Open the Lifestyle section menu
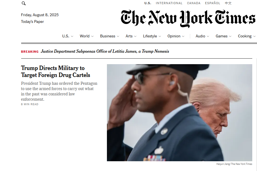The image size is (257, 171). click(x=152, y=36)
